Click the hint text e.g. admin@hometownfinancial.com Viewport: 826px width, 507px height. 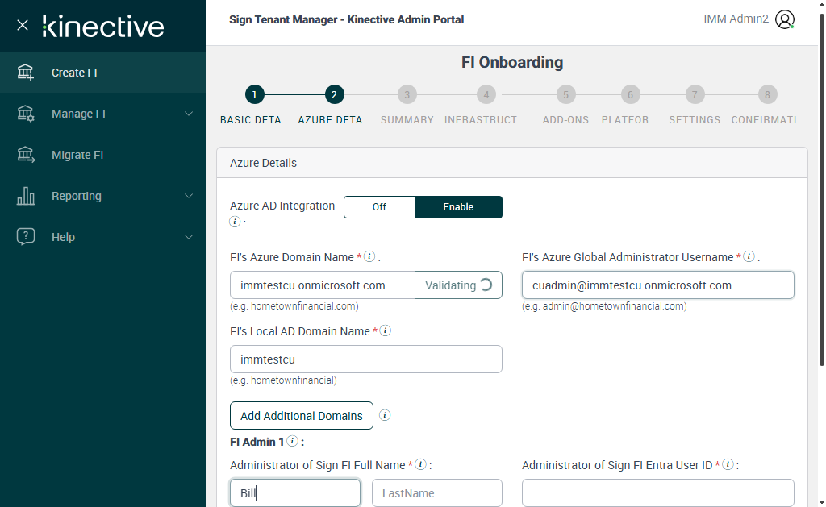604,305
